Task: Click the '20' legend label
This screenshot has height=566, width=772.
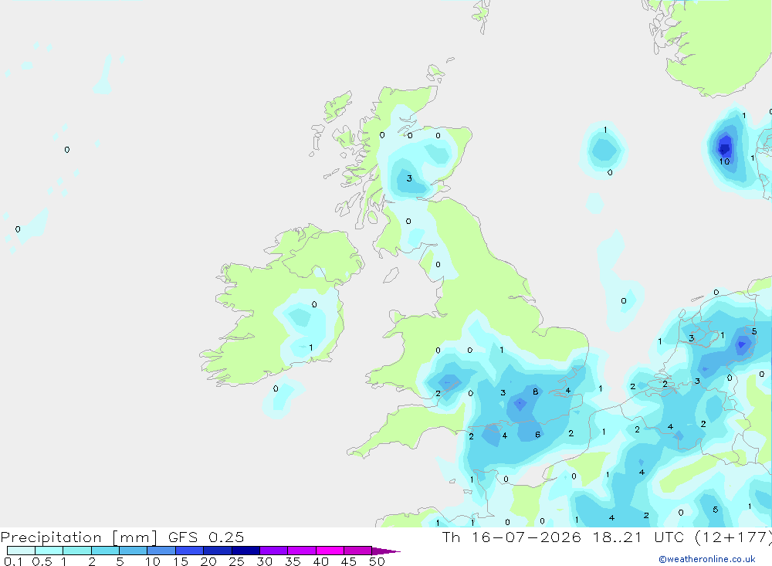Action: (x=208, y=561)
